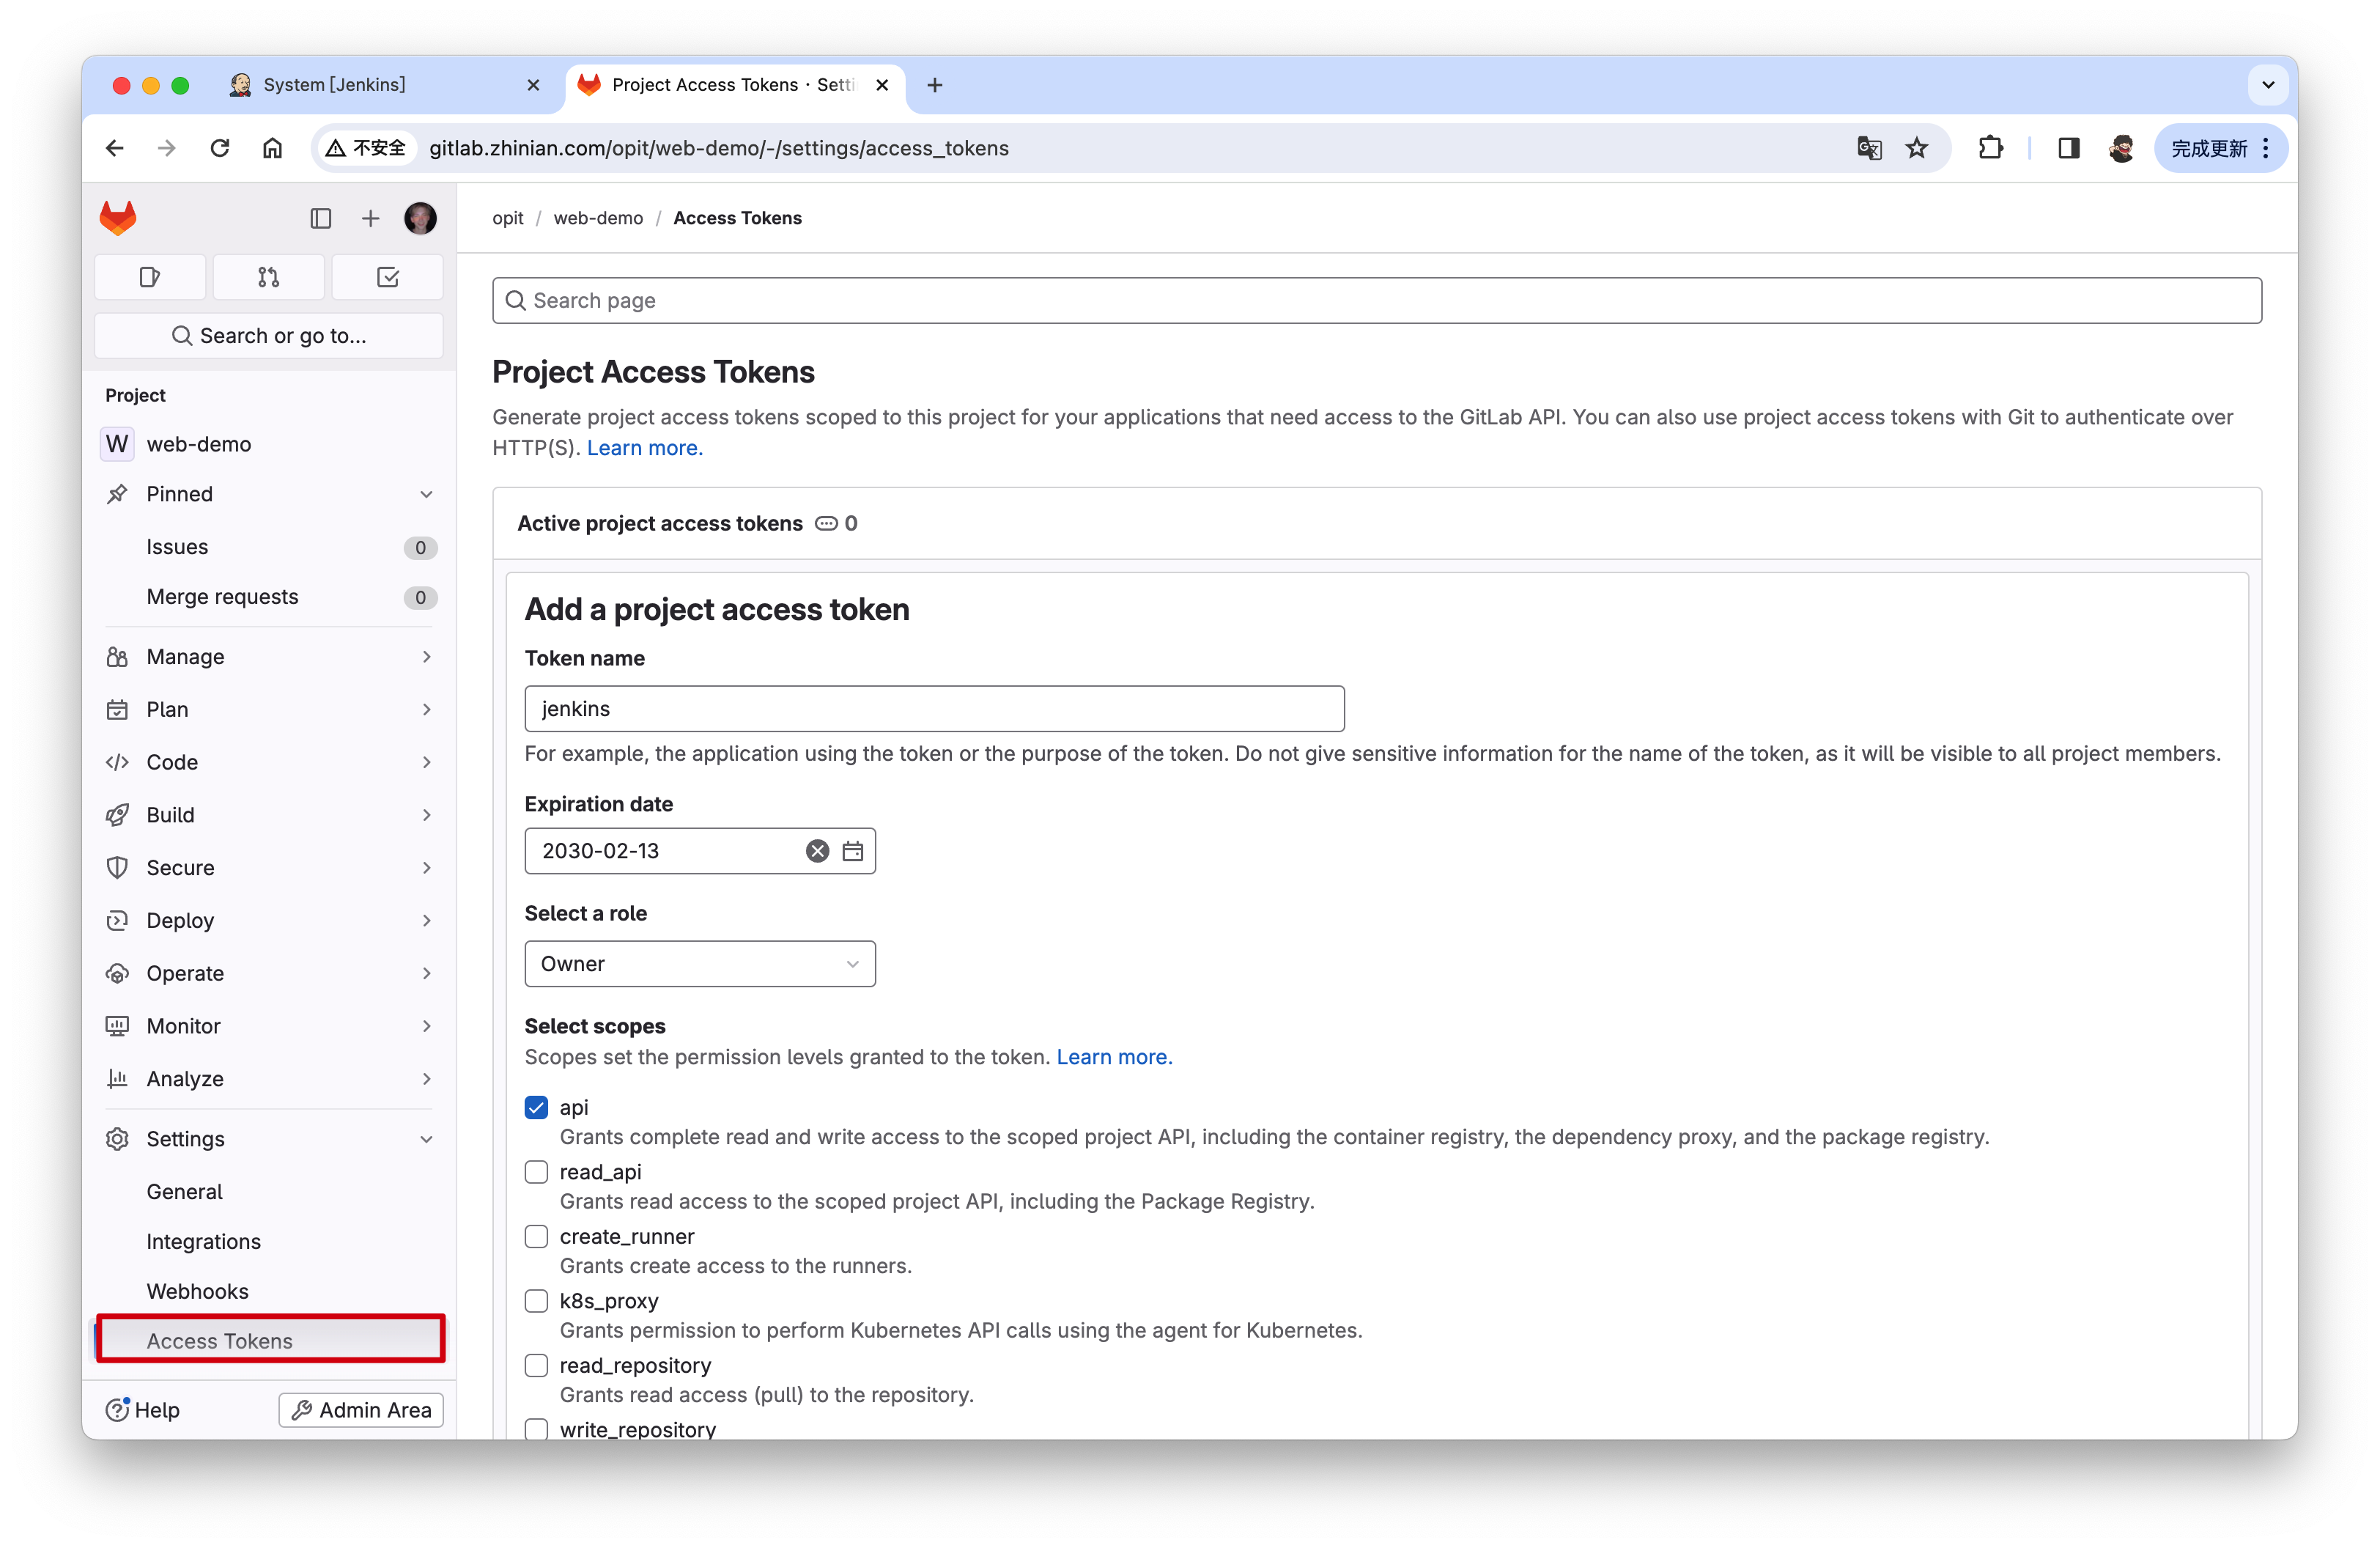2380x1548 pixels.
Task: Open the create new plus menu
Action: (370, 218)
